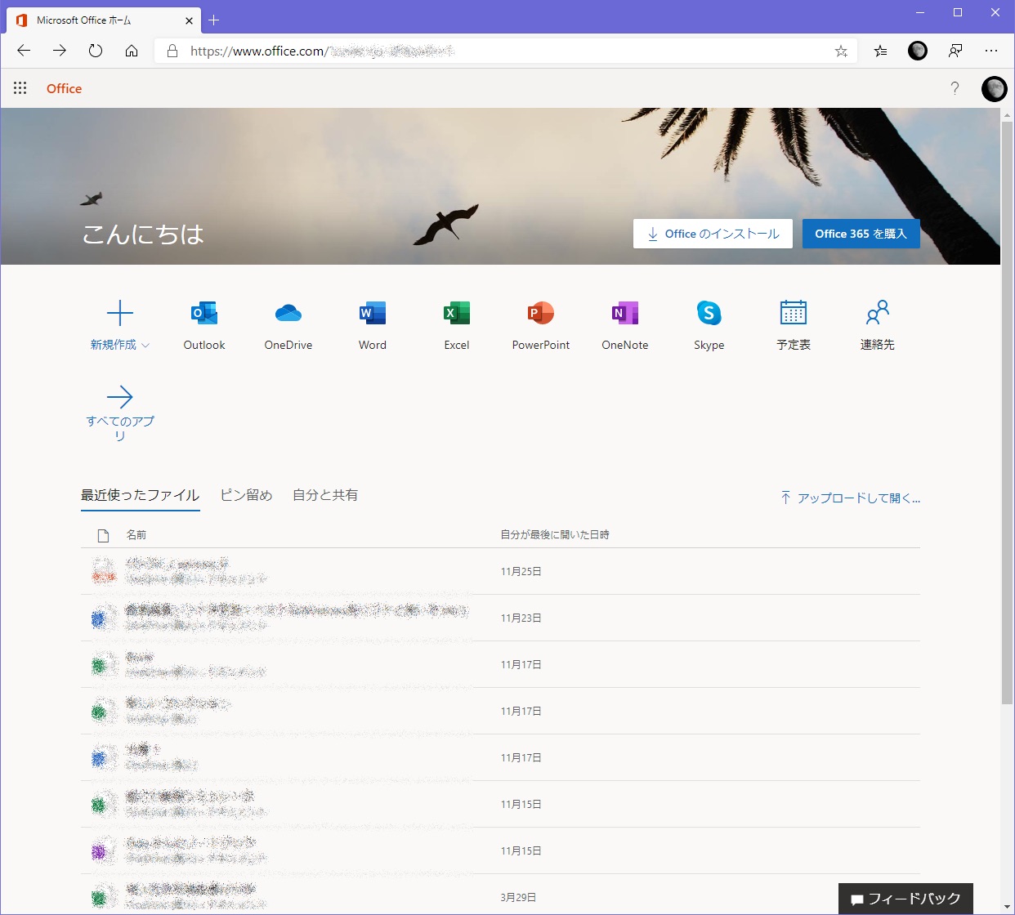Open the Outlook app
Screen dimensions: 1015x915
(204, 325)
